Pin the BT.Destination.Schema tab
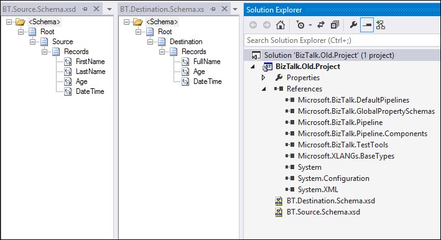The image size is (441, 240). coord(213,9)
